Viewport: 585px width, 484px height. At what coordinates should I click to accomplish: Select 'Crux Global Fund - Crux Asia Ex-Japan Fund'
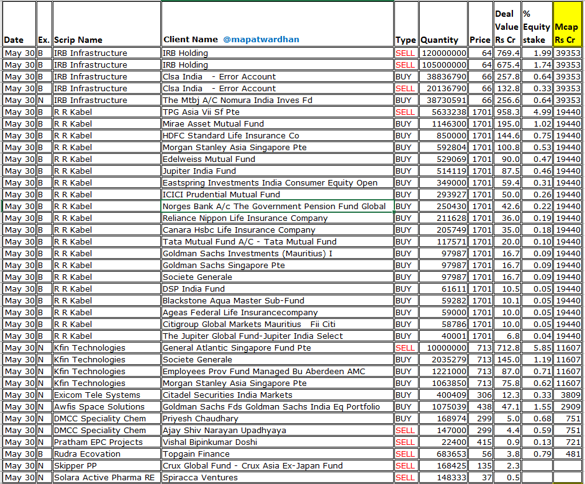tap(278, 466)
